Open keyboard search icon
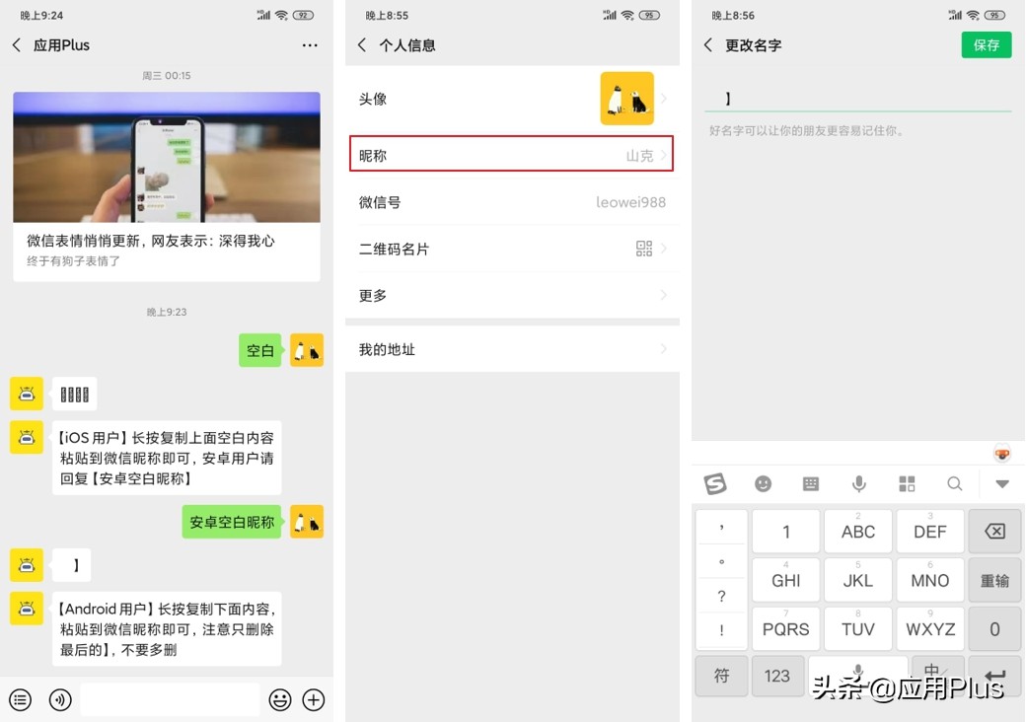1026x722 pixels. click(x=955, y=484)
